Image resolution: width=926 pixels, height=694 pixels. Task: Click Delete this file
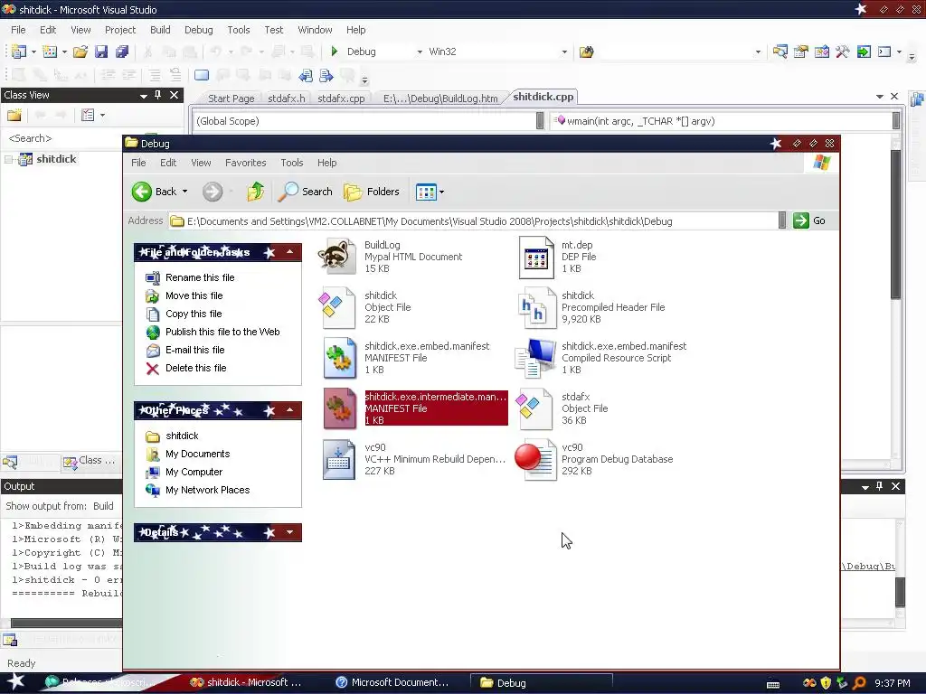(x=195, y=369)
